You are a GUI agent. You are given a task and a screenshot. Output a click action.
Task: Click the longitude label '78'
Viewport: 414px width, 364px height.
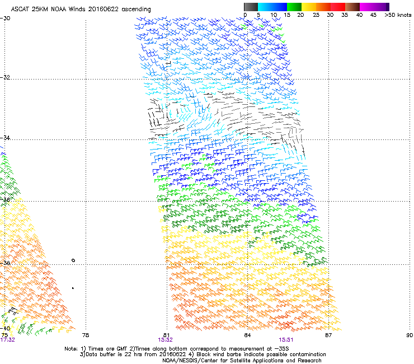click(86, 335)
